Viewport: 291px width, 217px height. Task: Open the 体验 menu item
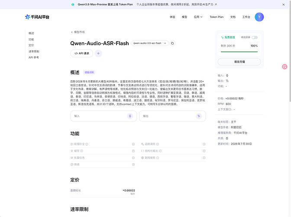coord(172,17)
